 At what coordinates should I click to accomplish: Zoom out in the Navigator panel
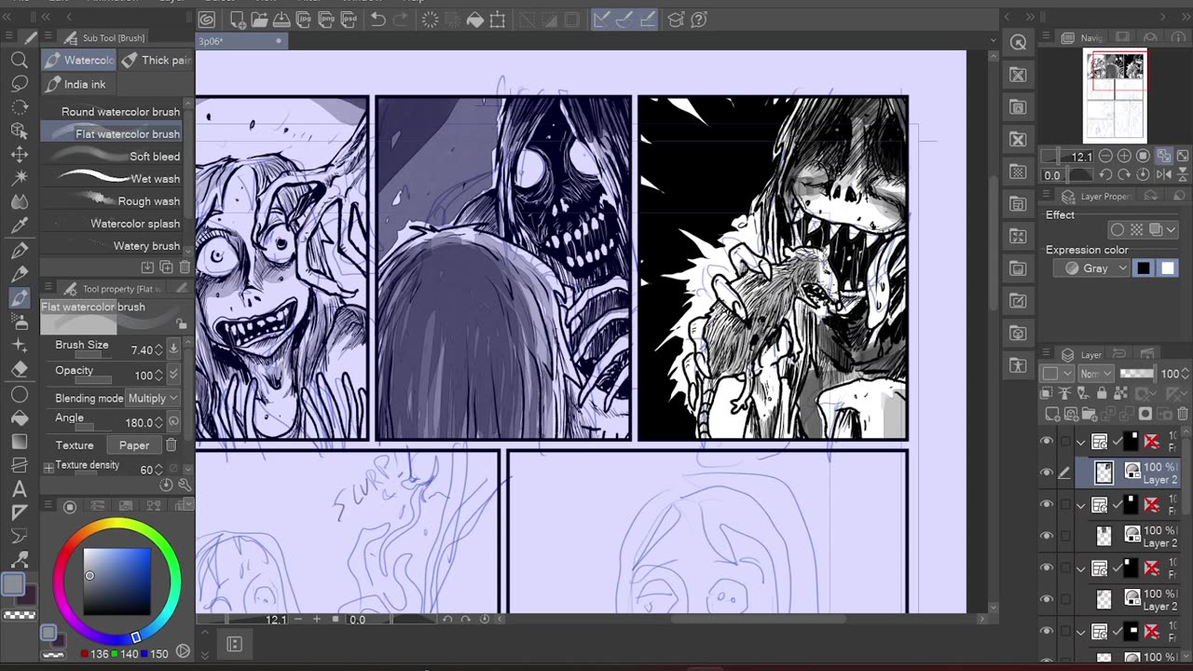pyautogui.click(x=1106, y=156)
